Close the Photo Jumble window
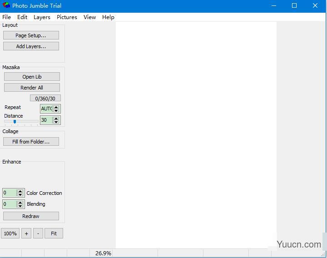The height and width of the screenshot is (258, 327). tap(315, 5)
